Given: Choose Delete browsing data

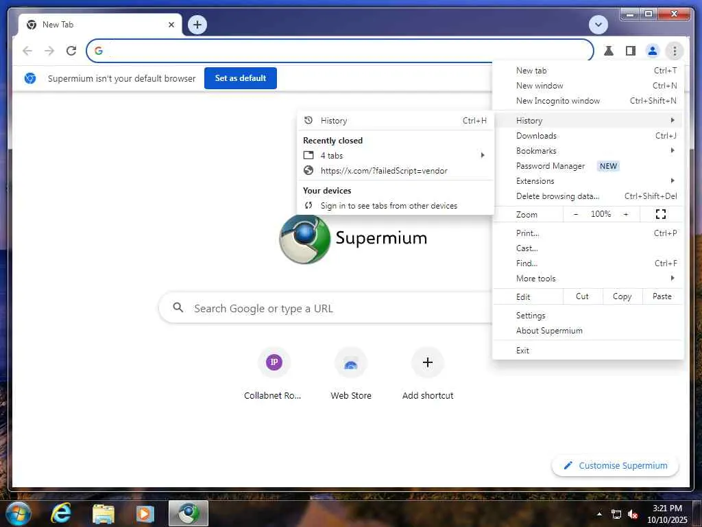Looking at the screenshot, I should pos(588,196).
